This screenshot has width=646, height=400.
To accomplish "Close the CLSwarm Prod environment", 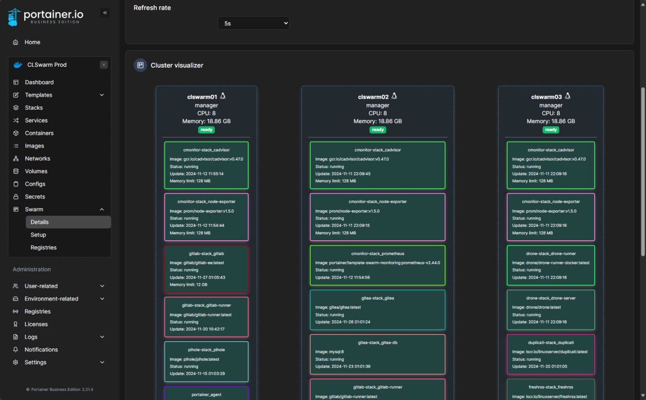I will click(104, 65).
